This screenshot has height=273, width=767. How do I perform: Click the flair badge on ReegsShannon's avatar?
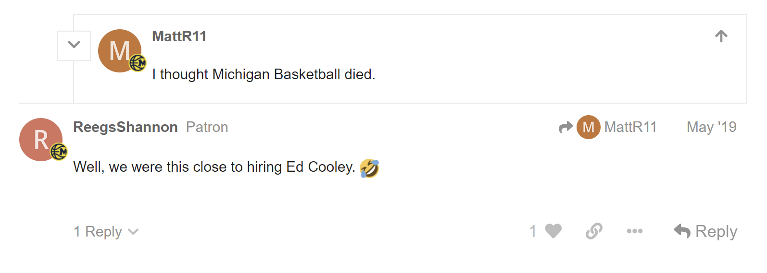[x=59, y=152]
